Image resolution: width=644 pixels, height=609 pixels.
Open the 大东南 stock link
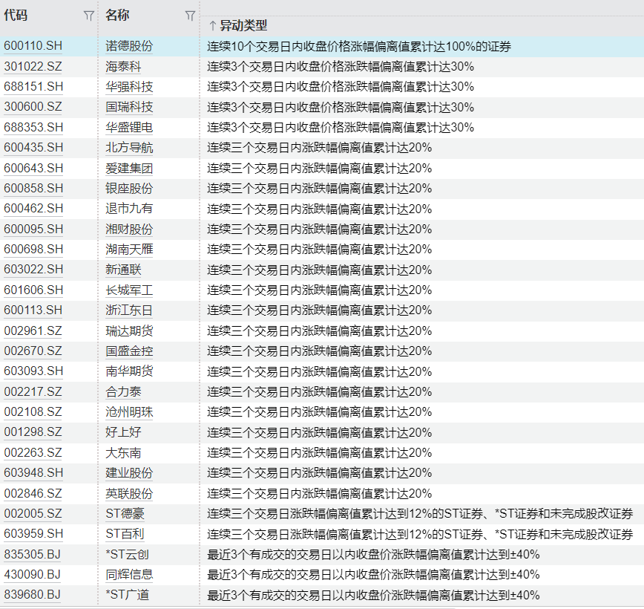coord(123,452)
